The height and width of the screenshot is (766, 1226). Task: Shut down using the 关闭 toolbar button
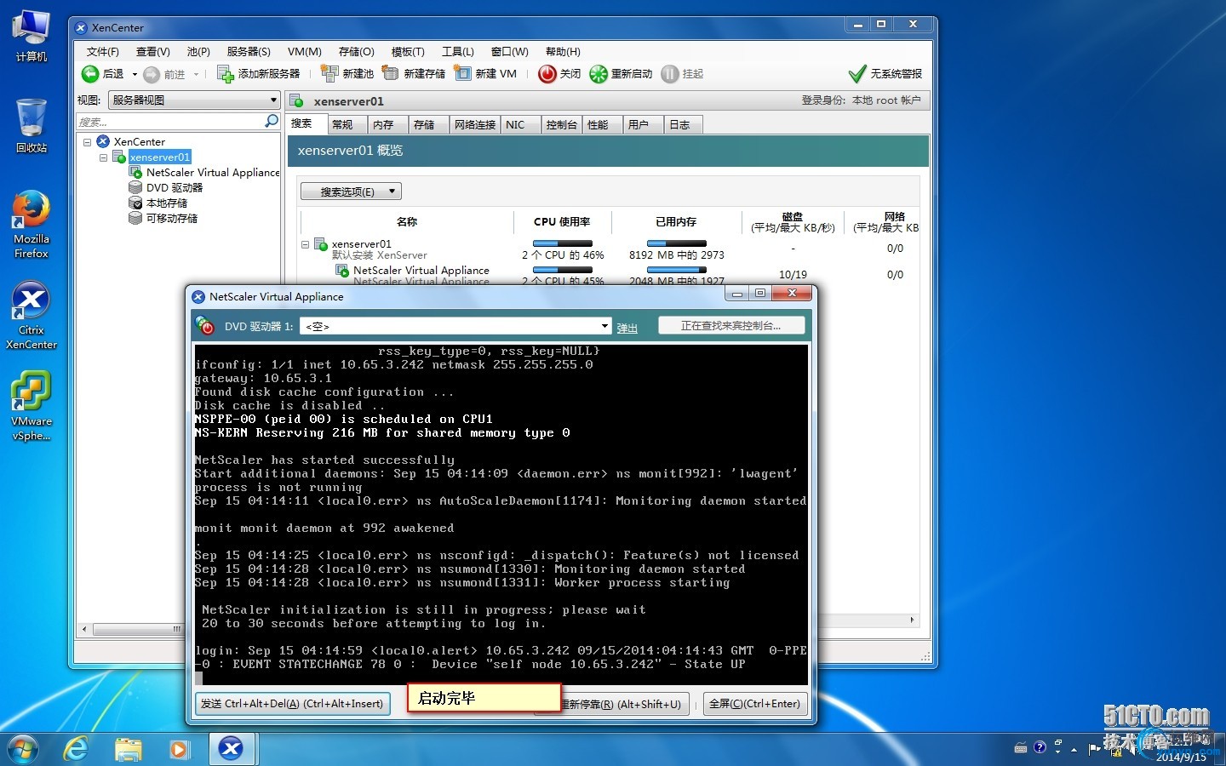point(559,74)
